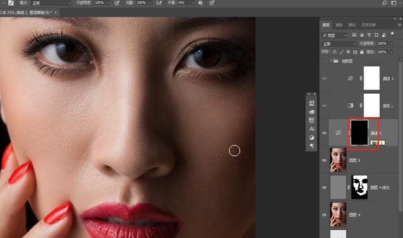Open the layer opacity slider arrow

[391, 43]
